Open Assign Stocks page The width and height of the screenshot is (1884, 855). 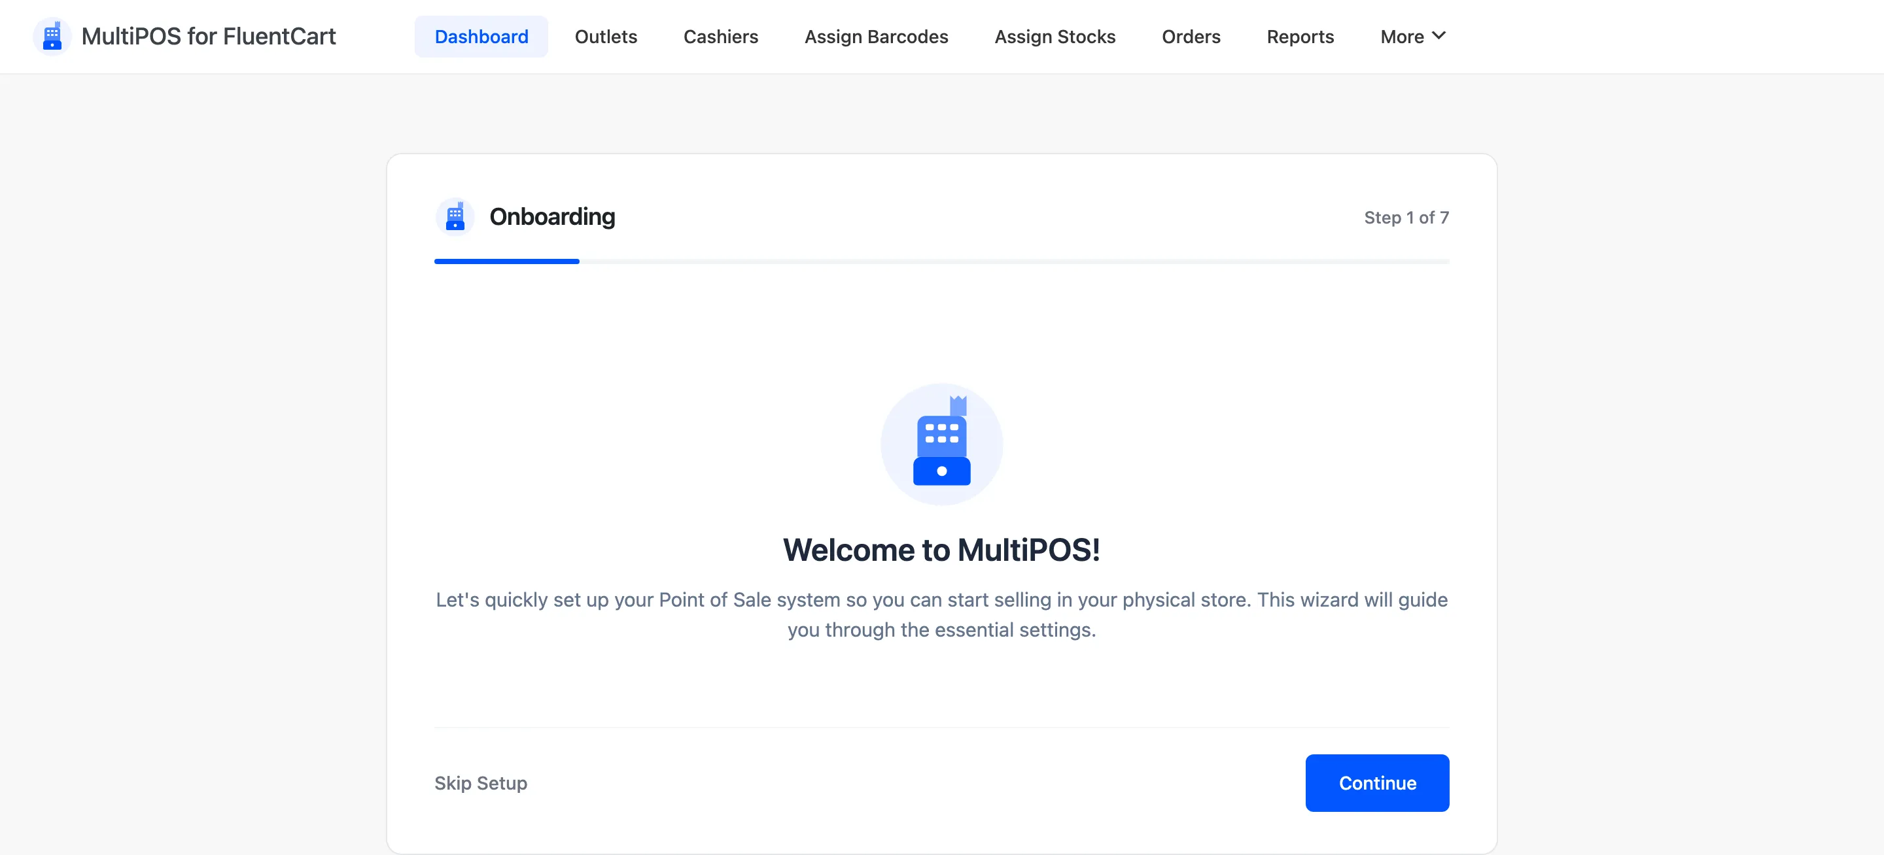[1055, 37]
